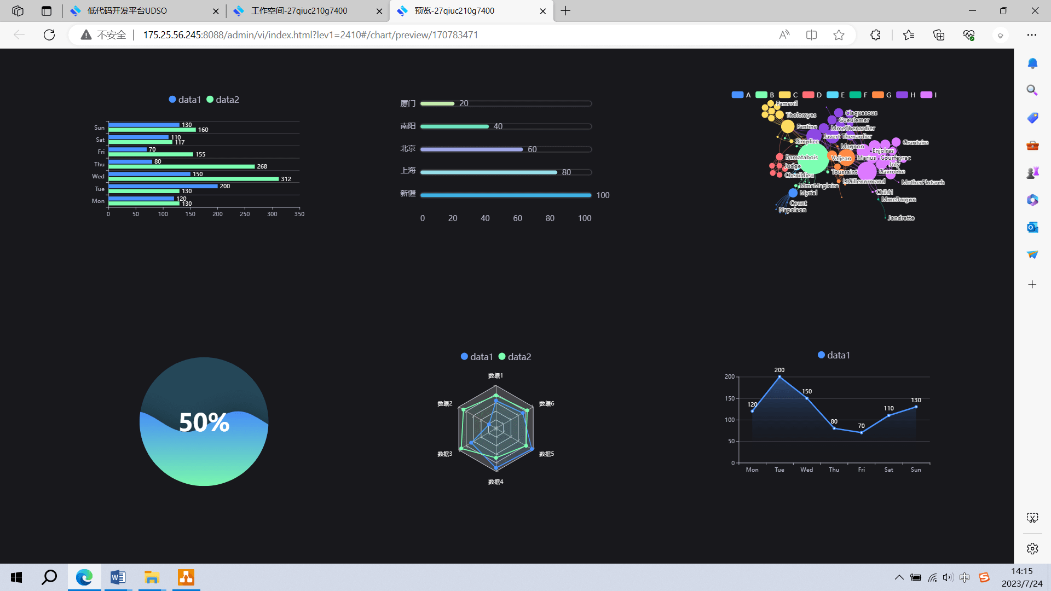Open the read aloud icon
Screen dimensions: 1051x591
pos(784,35)
